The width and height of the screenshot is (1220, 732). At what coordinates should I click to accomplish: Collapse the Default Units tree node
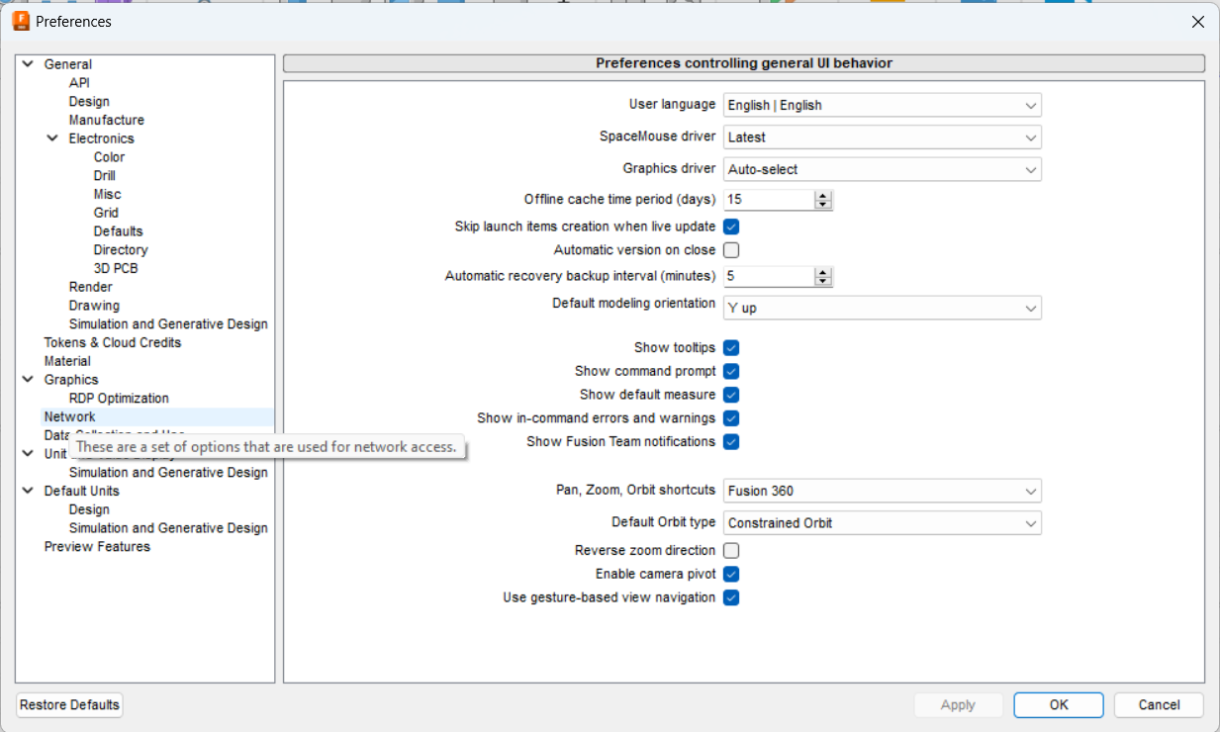[28, 491]
